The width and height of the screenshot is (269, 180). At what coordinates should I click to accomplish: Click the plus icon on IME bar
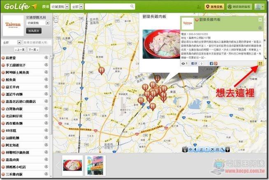click(227, 150)
